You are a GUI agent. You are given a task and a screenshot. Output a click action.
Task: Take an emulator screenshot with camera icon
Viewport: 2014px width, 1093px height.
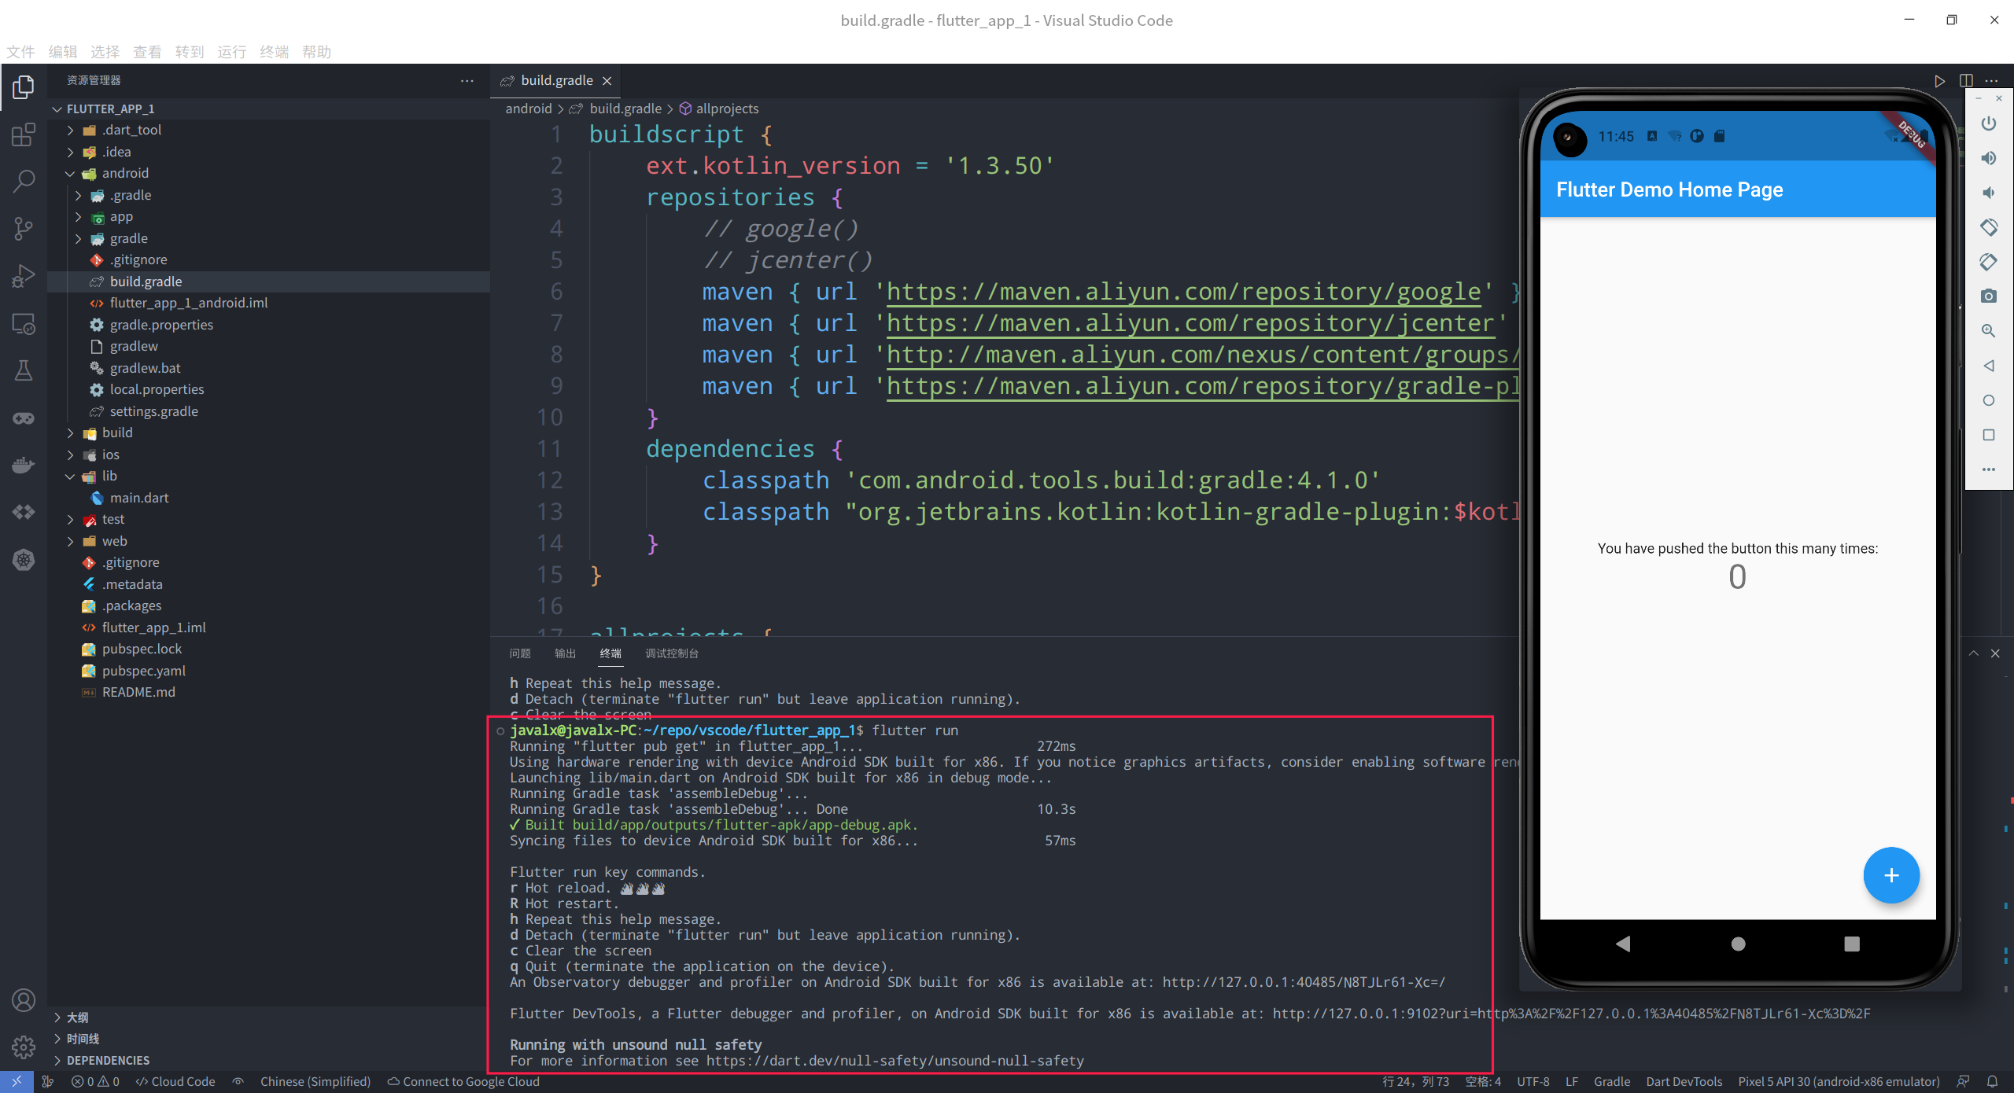click(x=1988, y=296)
